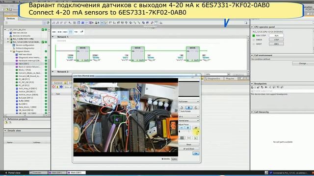Collapse the Reference projects section
Image resolution: width=314 pixels, height=176 pixels.
point(5,119)
